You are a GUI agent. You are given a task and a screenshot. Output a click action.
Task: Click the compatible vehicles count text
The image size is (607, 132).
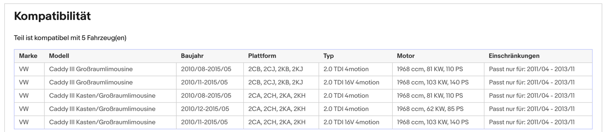click(x=70, y=38)
